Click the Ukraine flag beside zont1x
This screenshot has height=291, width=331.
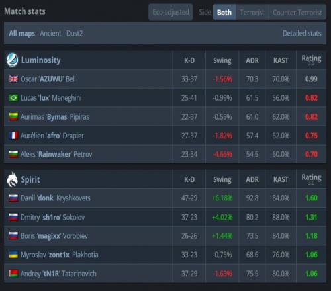[13, 255]
